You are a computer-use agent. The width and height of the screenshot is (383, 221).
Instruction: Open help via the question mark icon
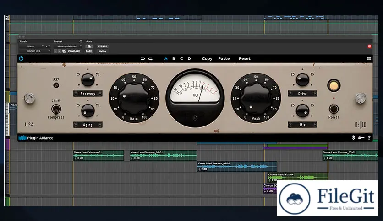click(369, 138)
